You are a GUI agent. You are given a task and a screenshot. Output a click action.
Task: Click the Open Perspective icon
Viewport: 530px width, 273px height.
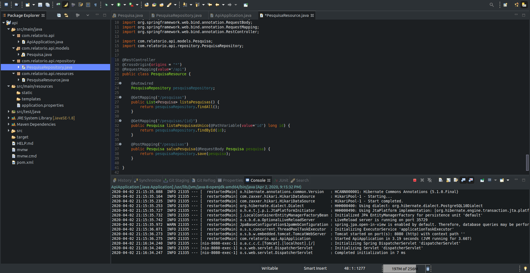click(505, 5)
